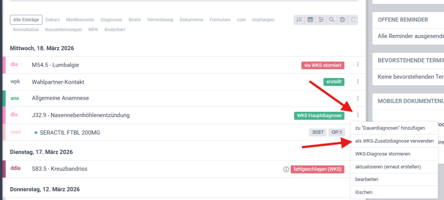
Task: Open three-dot menu for Wahlpartner-Kontakt
Action: click(x=358, y=82)
